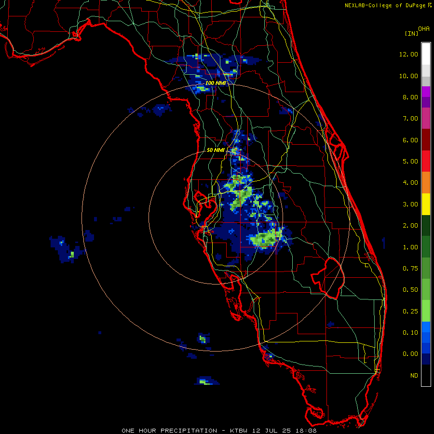The width and height of the screenshot is (434, 434).
Task: Click the 10.00 scale value
Action: click(x=408, y=76)
